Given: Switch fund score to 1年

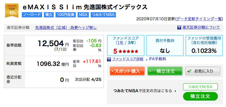Looking at the screenshot, I should 120,43.
